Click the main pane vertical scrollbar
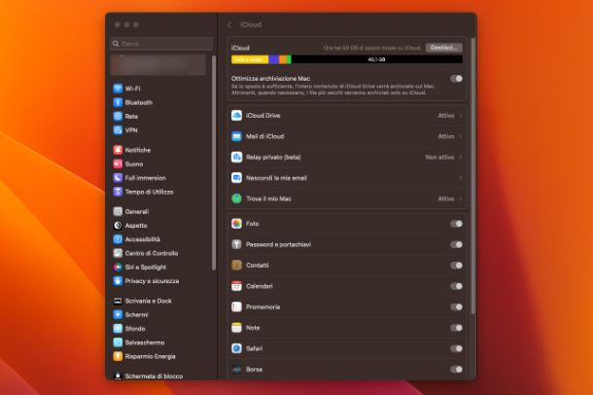Screen dimensions: 593x395 472,176
